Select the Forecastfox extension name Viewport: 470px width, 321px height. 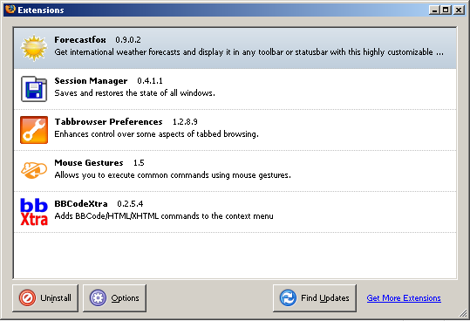tap(80, 39)
